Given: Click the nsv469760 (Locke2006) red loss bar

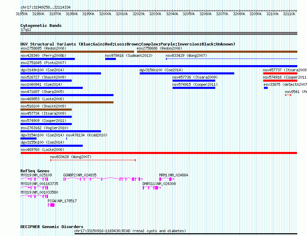Looking at the screenshot, I should (159, 153).
